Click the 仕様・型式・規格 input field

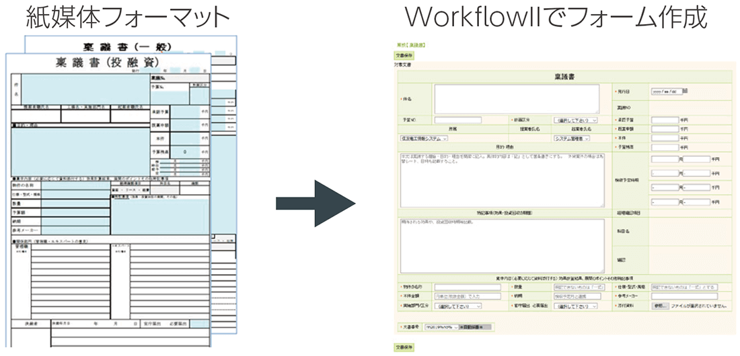(684, 287)
